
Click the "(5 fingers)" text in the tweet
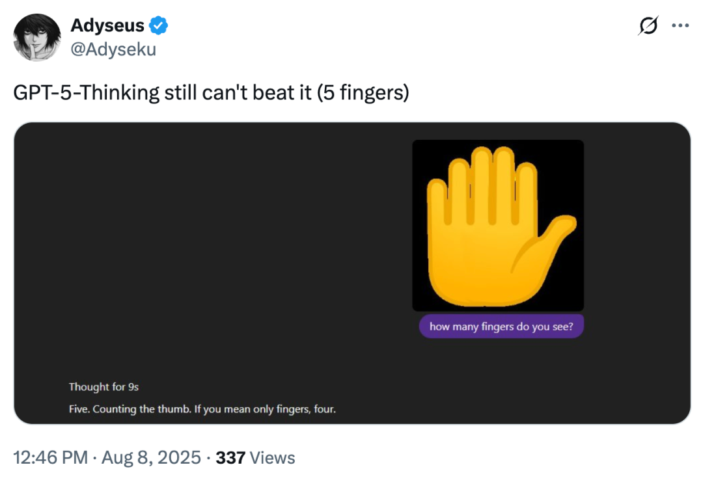pyautogui.click(x=363, y=92)
